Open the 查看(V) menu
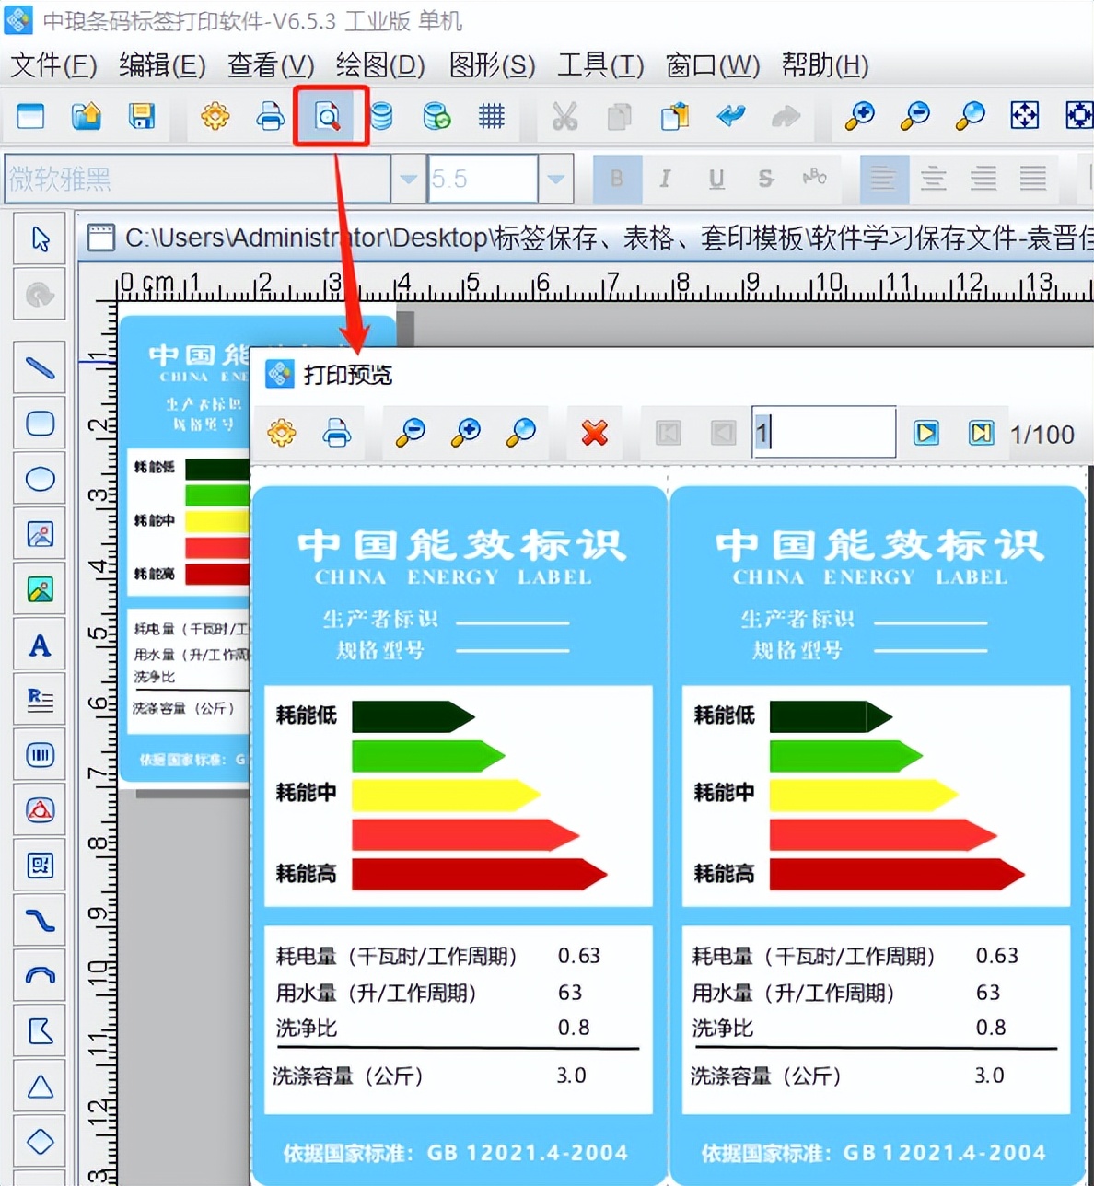Image resolution: width=1094 pixels, height=1186 pixels. tap(271, 65)
